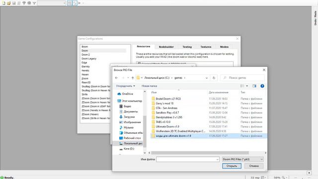Toggle the preview pane icon
The width and height of the screenshot is (318, 179).
pos(254,86)
